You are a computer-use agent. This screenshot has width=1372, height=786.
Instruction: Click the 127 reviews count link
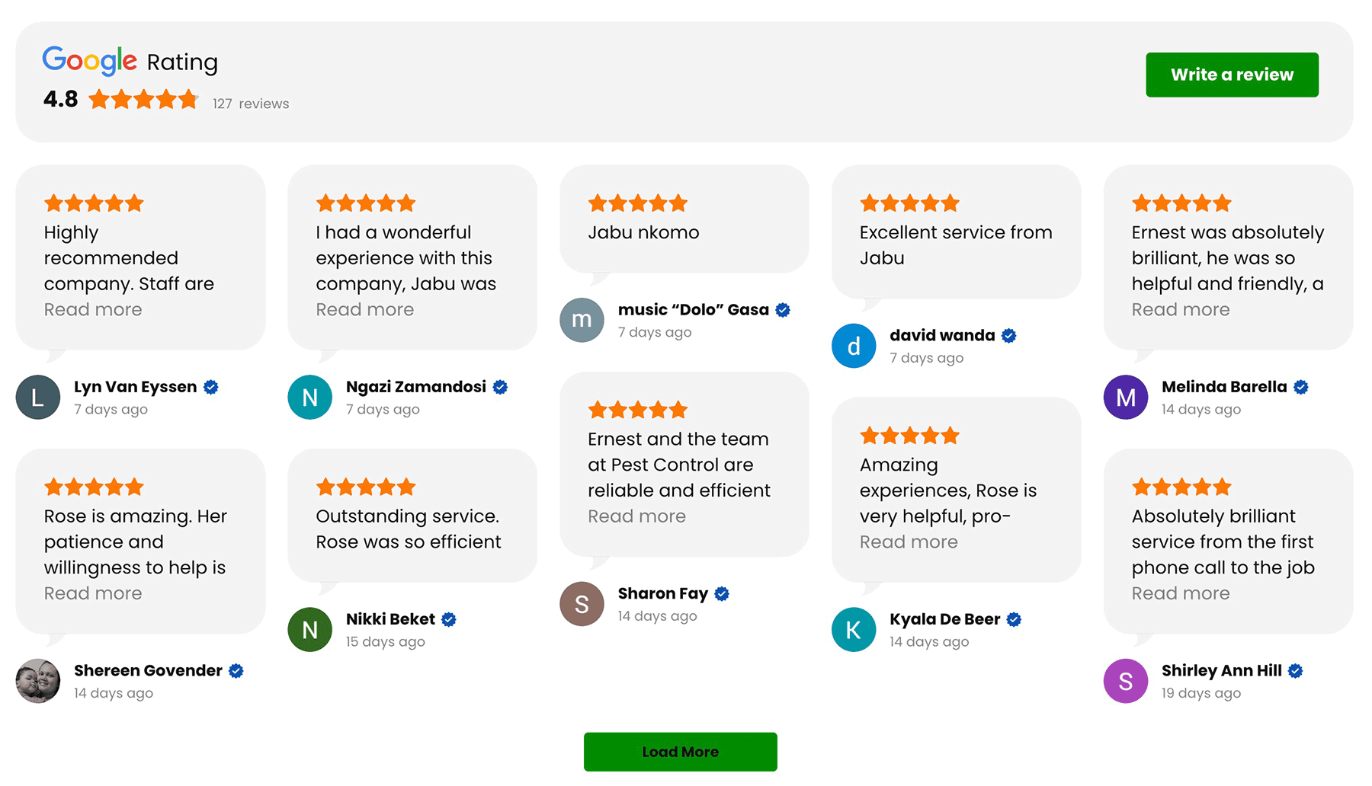tap(251, 104)
